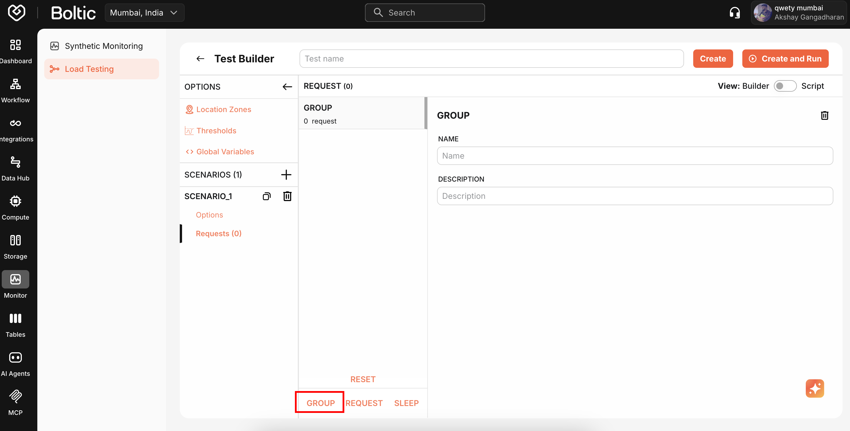850x431 pixels.
Task: Switch View toggle from Builder to Script
Action: 785,86
